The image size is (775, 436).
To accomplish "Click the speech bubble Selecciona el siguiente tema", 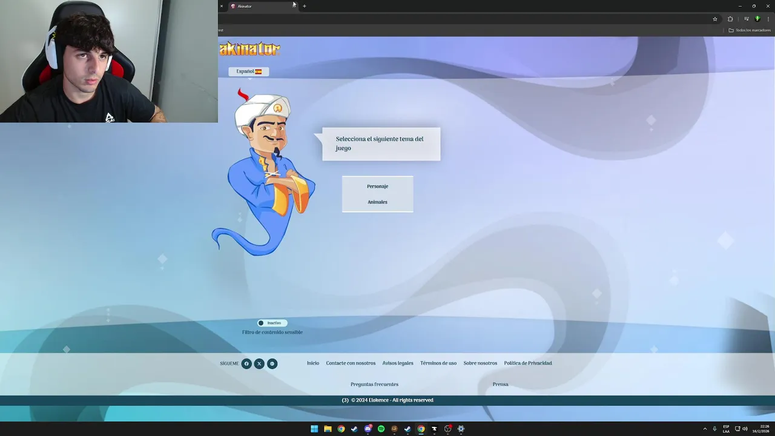I will [x=381, y=144].
